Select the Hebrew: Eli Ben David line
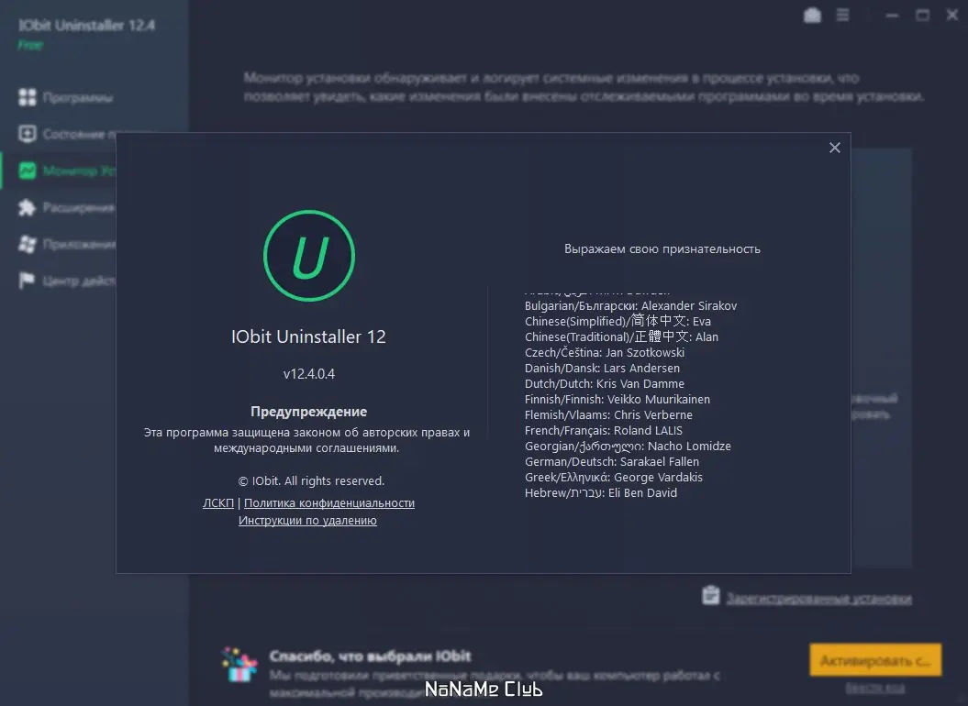The width and height of the screenshot is (968, 706). click(x=601, y=492)
